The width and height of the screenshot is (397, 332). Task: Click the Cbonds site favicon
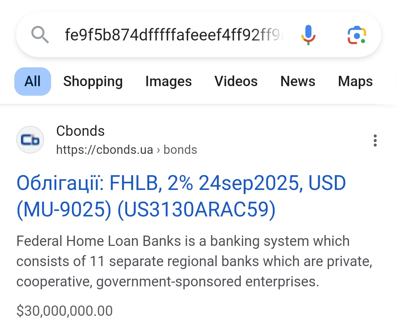30,140
